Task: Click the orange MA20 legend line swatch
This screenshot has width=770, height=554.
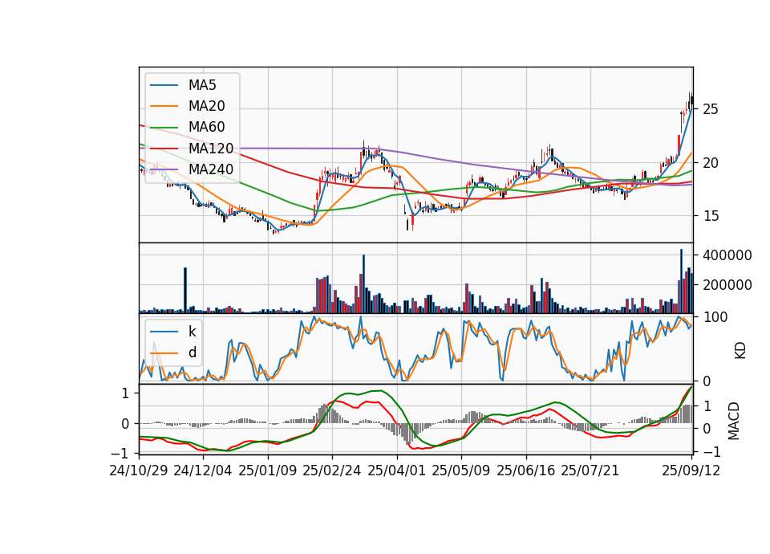Action: (164, 107)
